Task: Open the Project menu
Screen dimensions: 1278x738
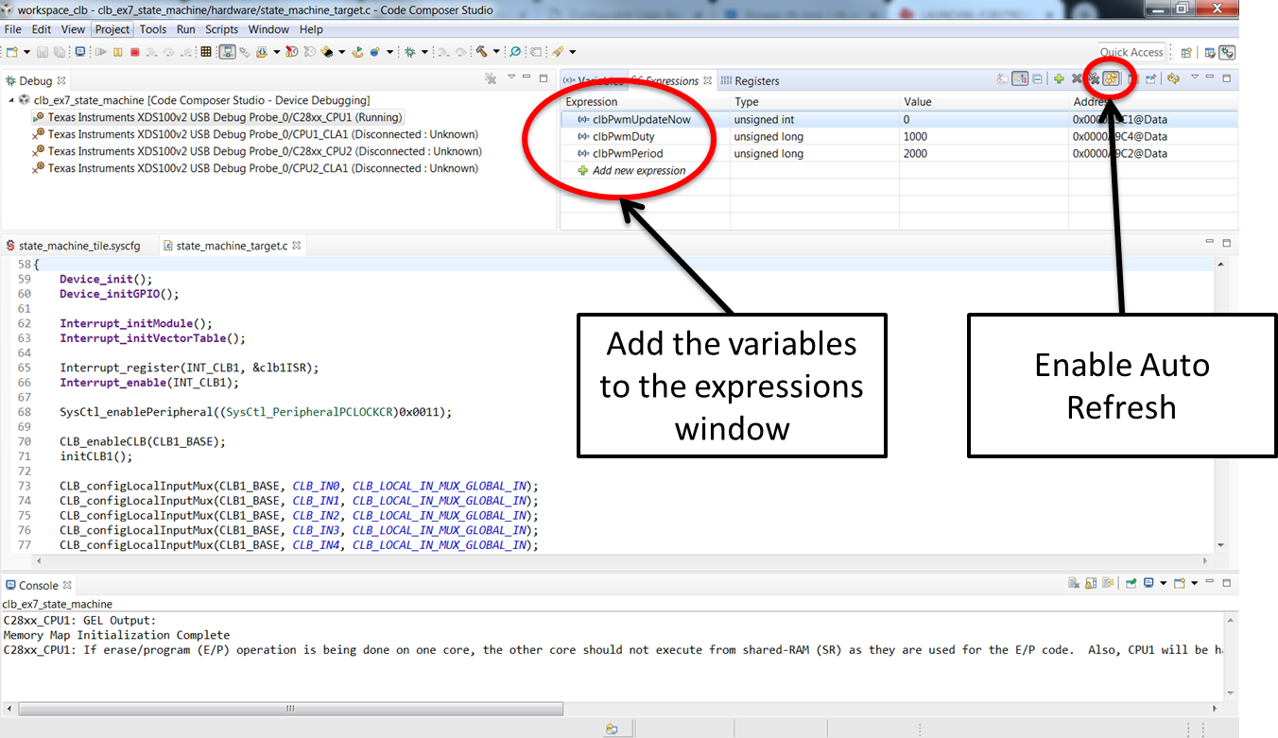Action: 112,29
